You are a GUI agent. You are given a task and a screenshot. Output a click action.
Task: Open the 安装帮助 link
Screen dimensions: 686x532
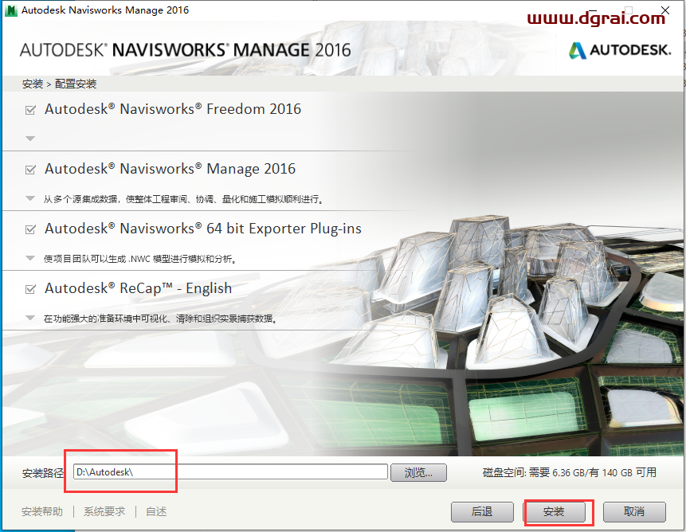tap(42, 511)
